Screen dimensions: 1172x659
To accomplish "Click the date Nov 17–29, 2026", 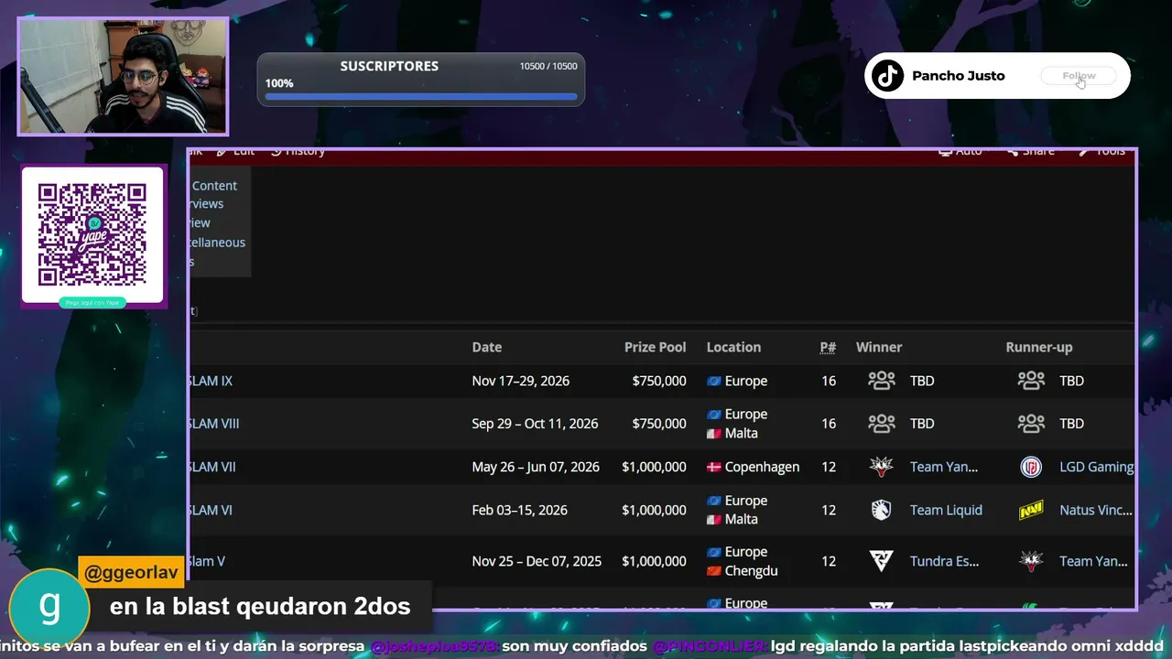I will coord(521,381).
